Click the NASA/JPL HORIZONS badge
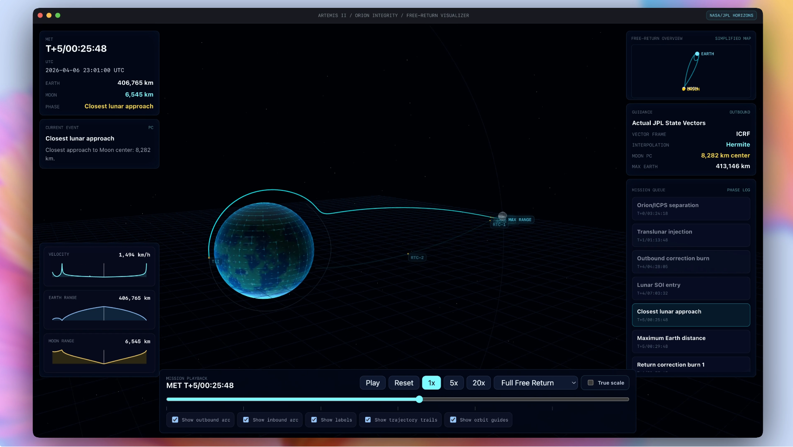The width and height of the screenshot is (793, 447). (x=731, y=15)
